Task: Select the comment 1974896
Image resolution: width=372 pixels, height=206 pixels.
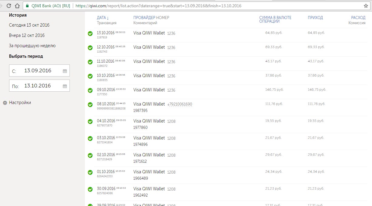Action: 140,145
